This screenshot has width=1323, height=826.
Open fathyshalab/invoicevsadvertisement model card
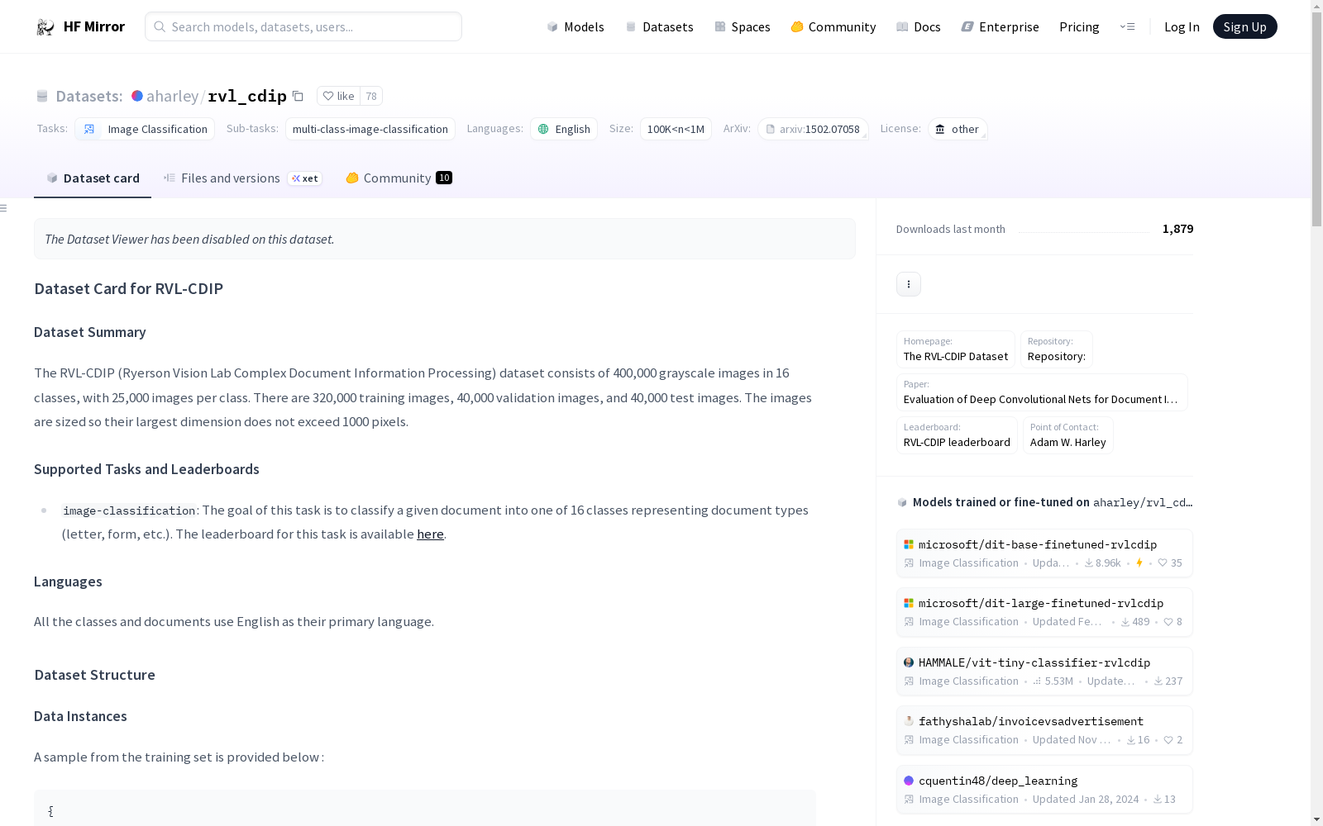[x=1044, y=730]
